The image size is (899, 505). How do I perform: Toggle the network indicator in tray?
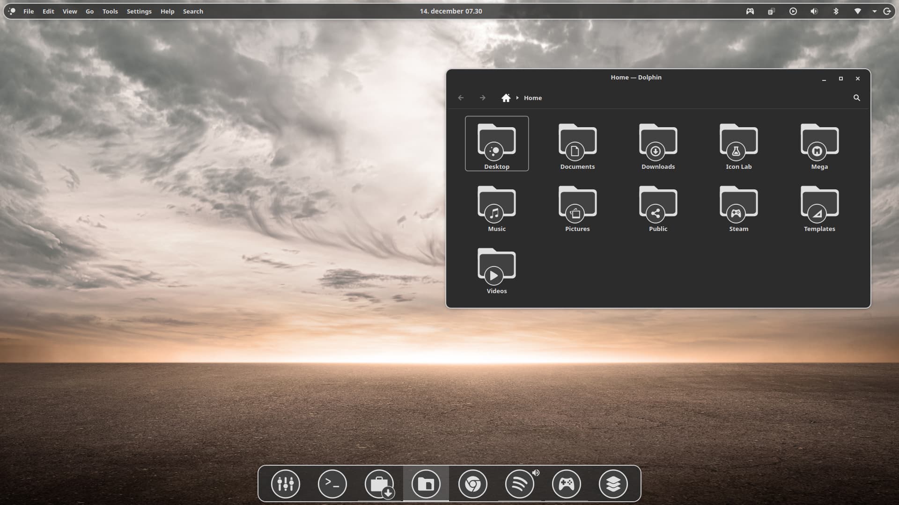pyautogui.click(x=857, y=11)
